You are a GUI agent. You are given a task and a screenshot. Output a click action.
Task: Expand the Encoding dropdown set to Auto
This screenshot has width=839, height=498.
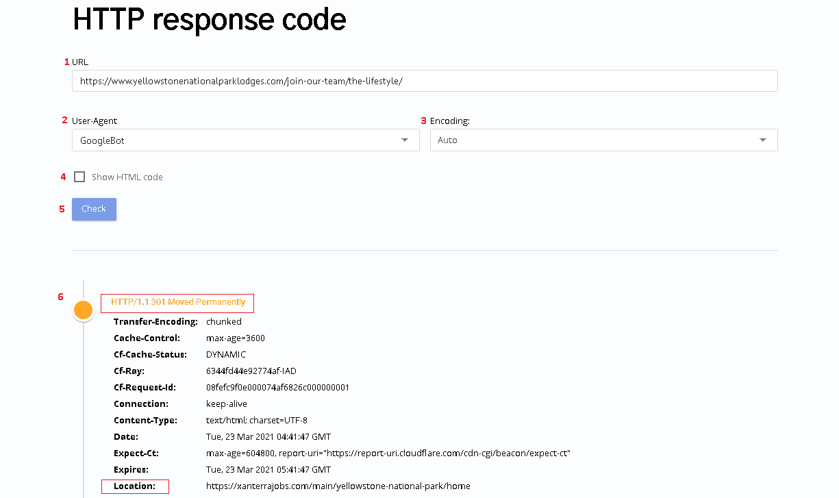(603, 140)
